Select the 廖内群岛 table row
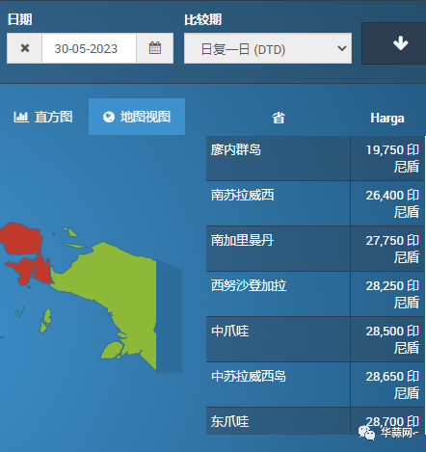The image size is (426, 452). (x=315, y=158)
